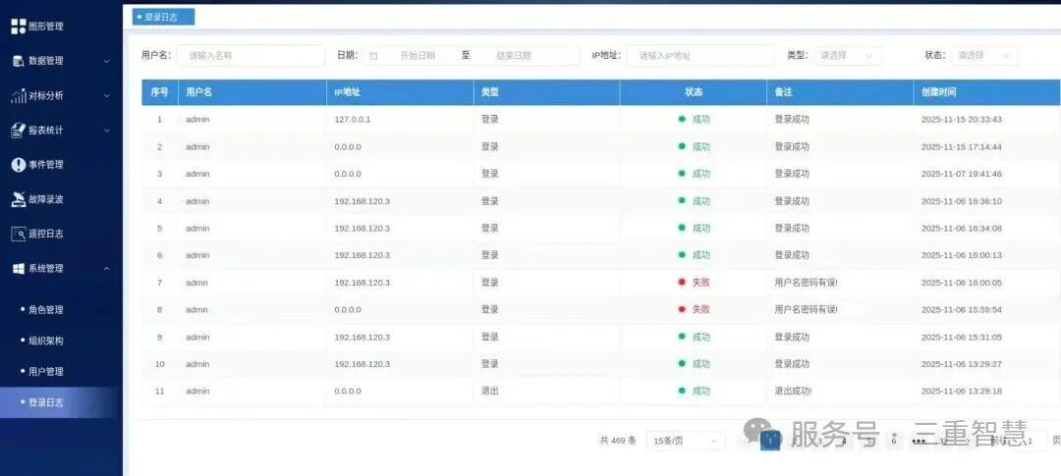The height and width of the screenshot is (476, 1061).
Task: Click the 对标分析 bar chart icon
Action: pyautogui.click(x=19, y=96)
